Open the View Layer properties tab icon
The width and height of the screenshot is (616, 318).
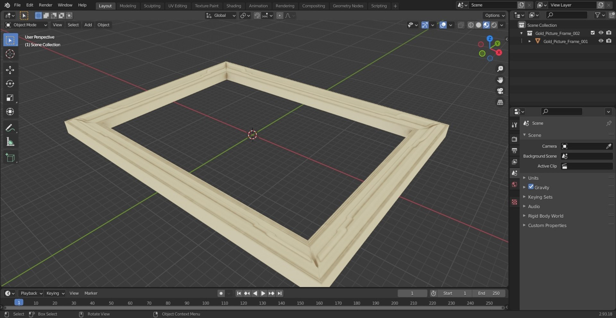(x=515, y=162)
